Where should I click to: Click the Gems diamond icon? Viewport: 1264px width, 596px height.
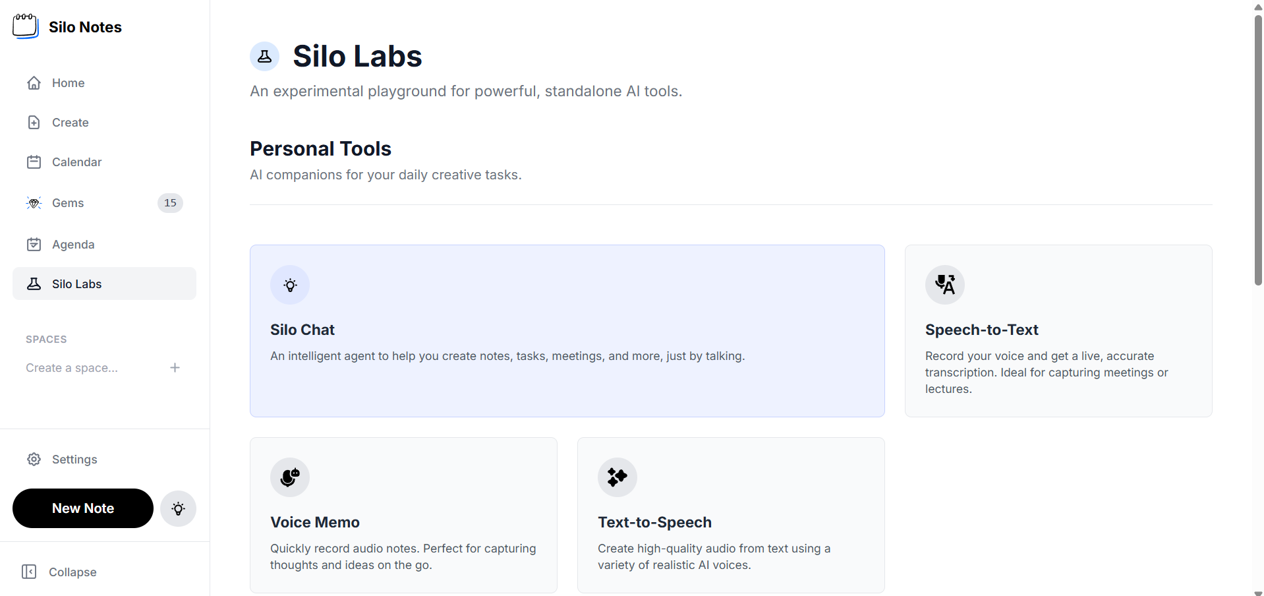(34, 203)
